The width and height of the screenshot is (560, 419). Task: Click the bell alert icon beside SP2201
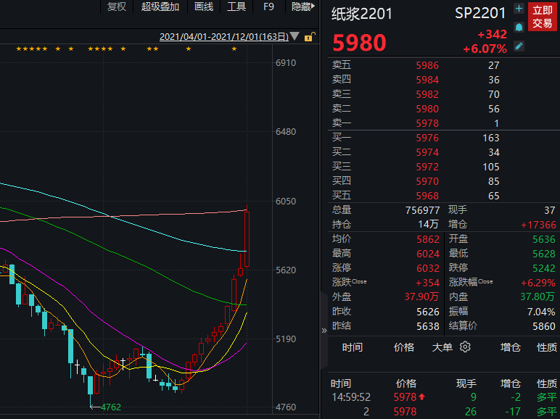pos(519,27)
